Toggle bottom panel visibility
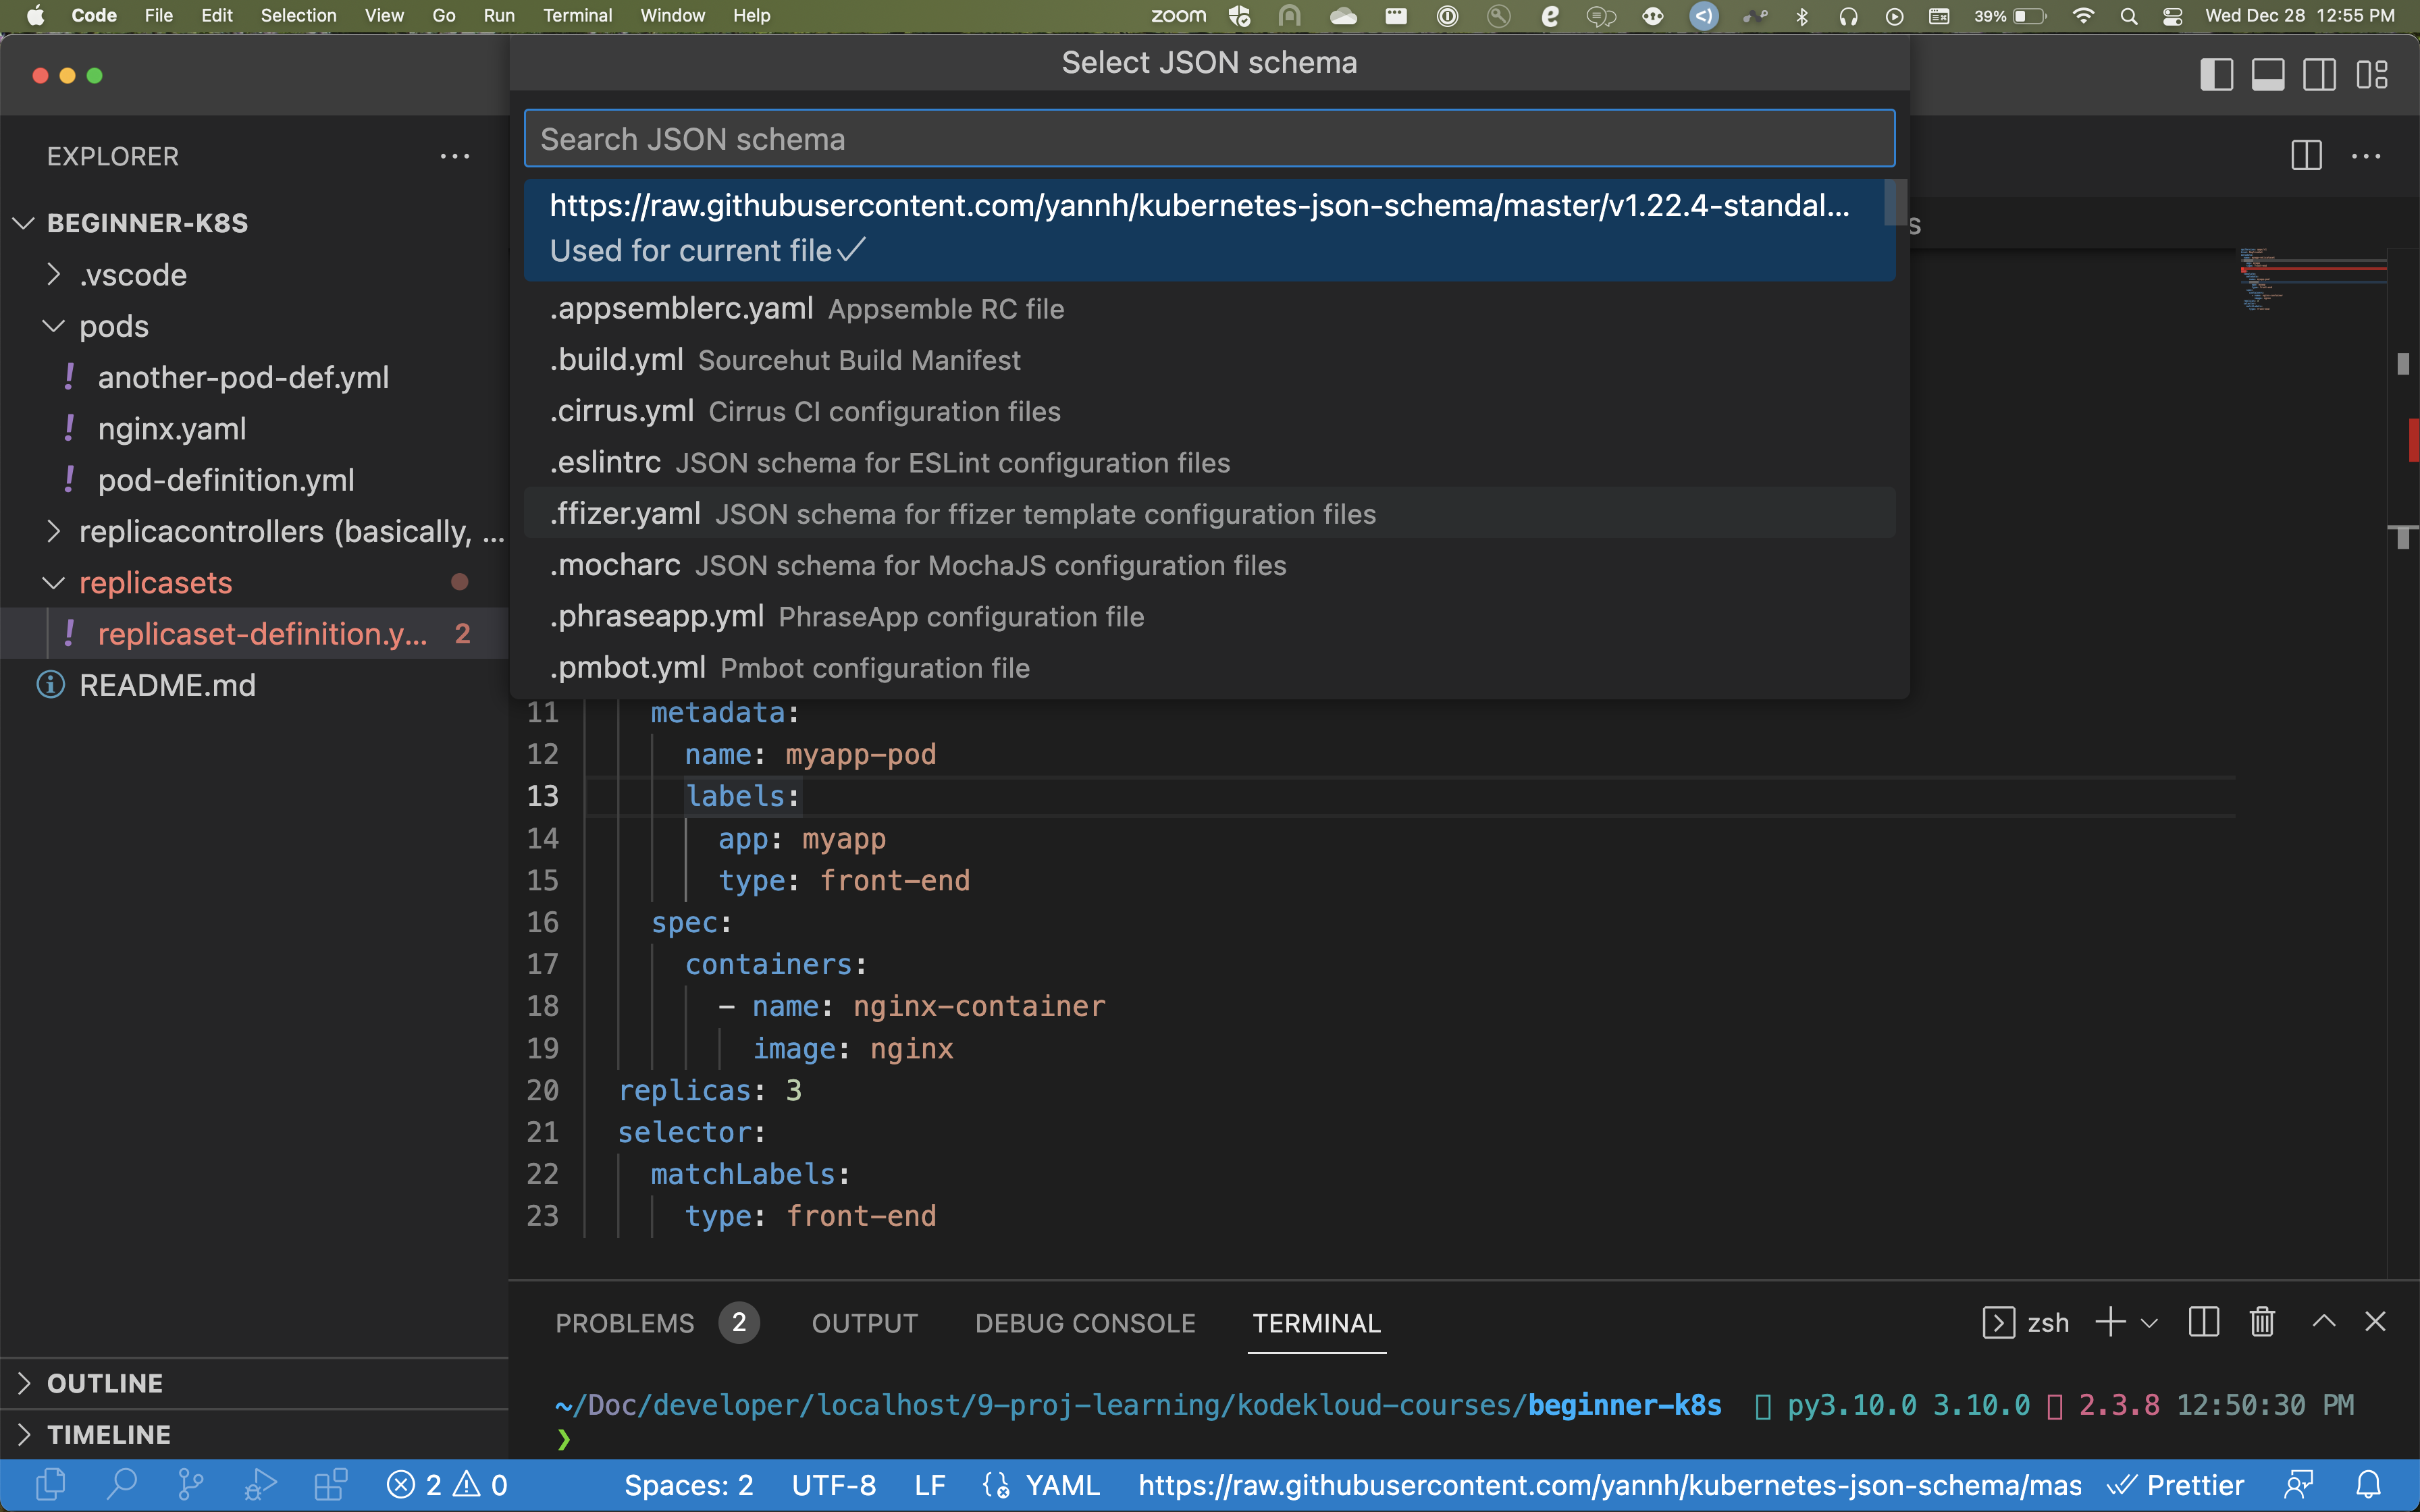The height and width of the screenshot is (1512, 2420). [x=2268, y=75]
